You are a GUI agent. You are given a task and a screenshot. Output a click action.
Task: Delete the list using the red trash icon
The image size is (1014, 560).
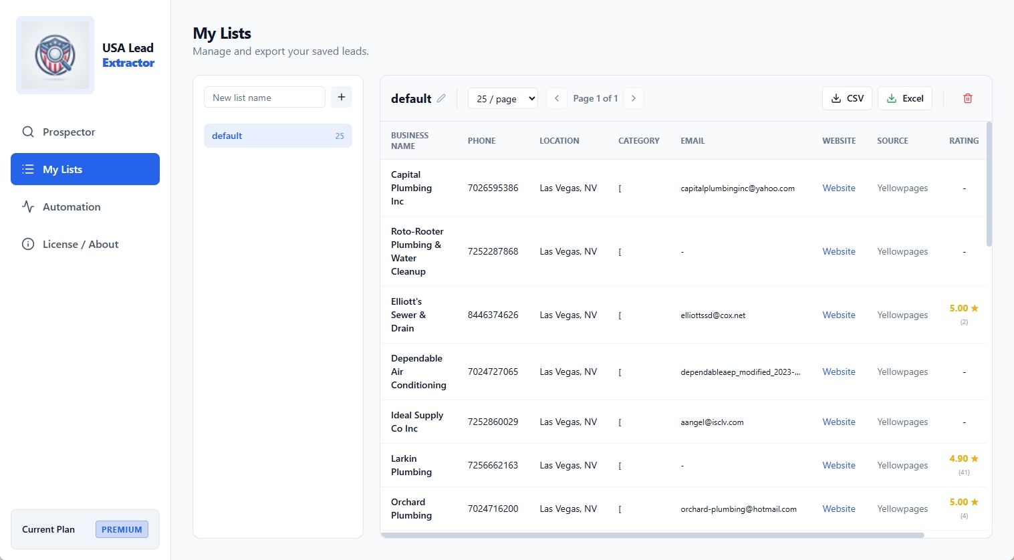tap(967, 98)
